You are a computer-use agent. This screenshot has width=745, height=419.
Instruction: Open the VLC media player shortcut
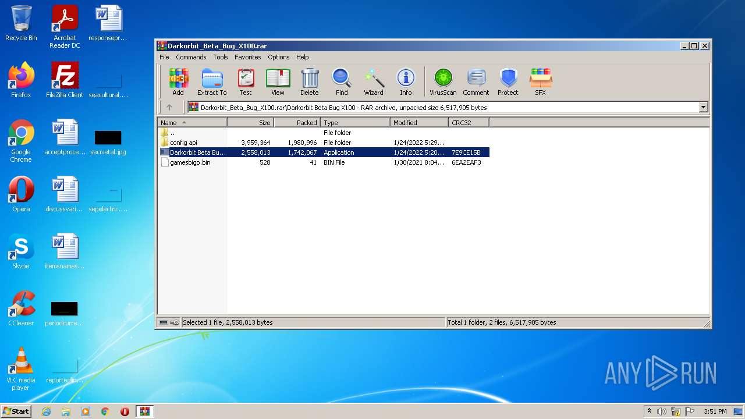pos(21,369)
